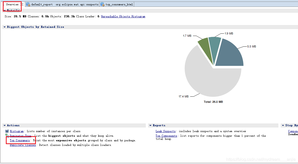Click the 'Classes: 6.9k' text
298x164 pixels.
(x=38, y=16)
